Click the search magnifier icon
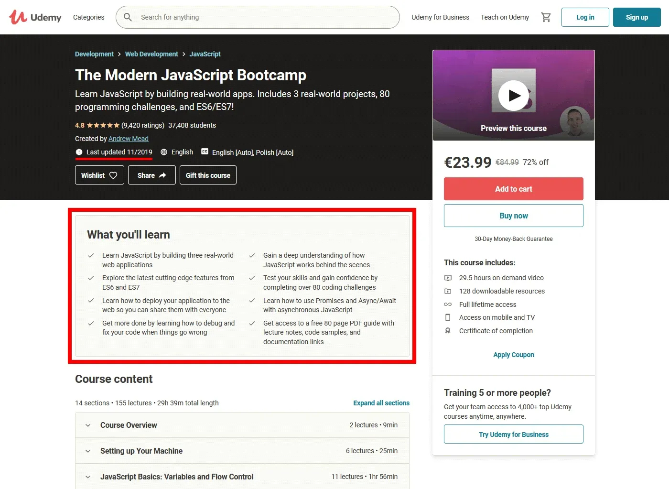The width and height of the screenshot is (669, 489). (128, 17)
